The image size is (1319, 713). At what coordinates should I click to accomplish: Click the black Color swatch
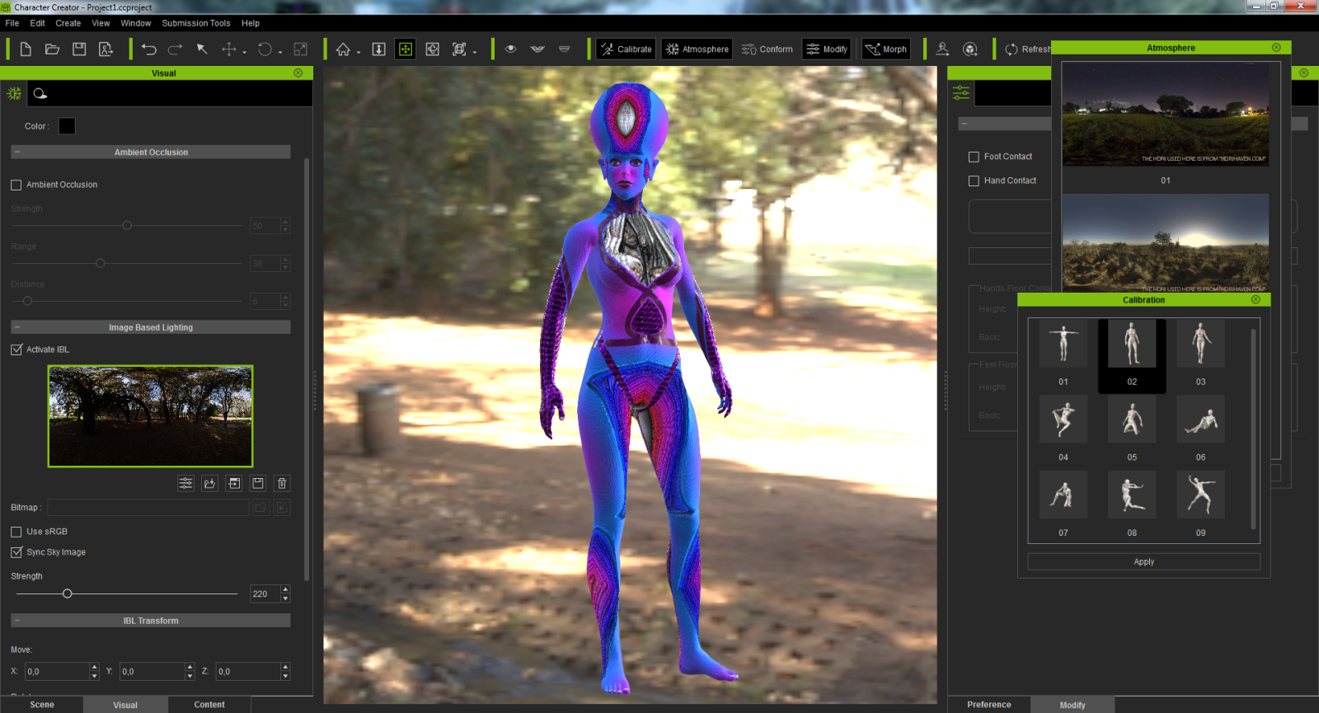point(67,126)
